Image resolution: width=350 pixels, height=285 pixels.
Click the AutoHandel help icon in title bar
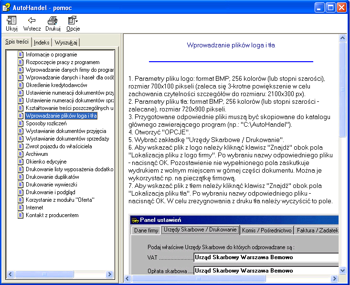click(7, 7)
